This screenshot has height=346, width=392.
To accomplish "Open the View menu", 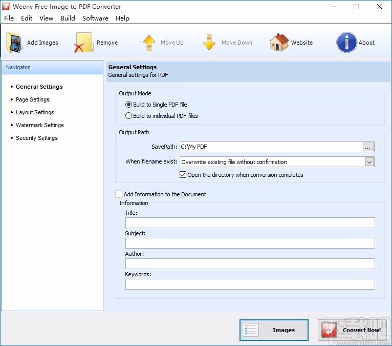I will (x=46, y=18).
